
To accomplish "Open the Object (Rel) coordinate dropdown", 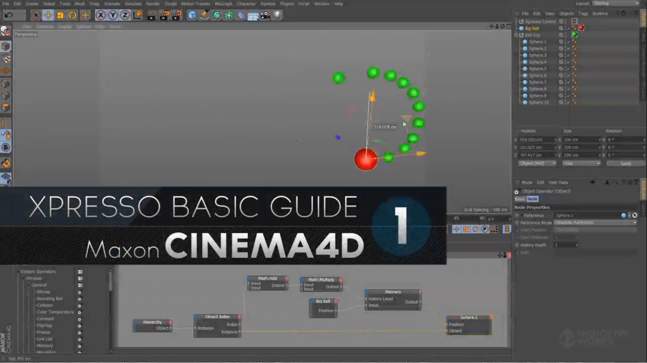I will click(537, 163).
